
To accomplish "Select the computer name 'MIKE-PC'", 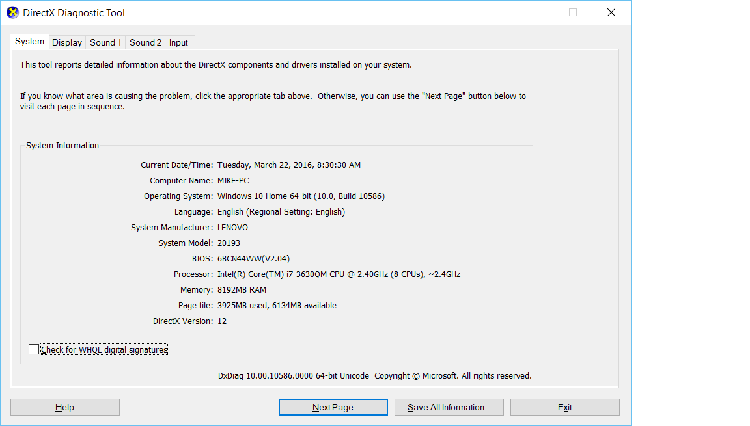I will click(233, 181).
